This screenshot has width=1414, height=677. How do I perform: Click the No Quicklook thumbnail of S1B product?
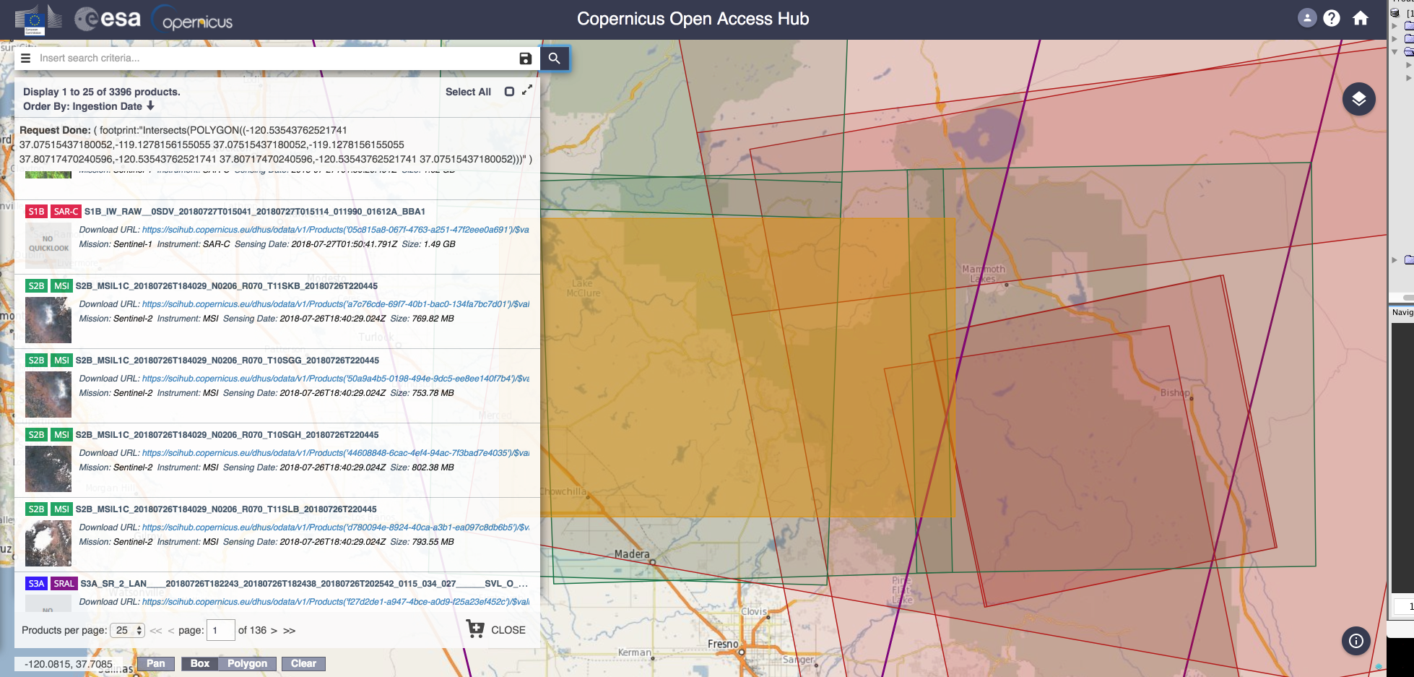tap(48, 244)
